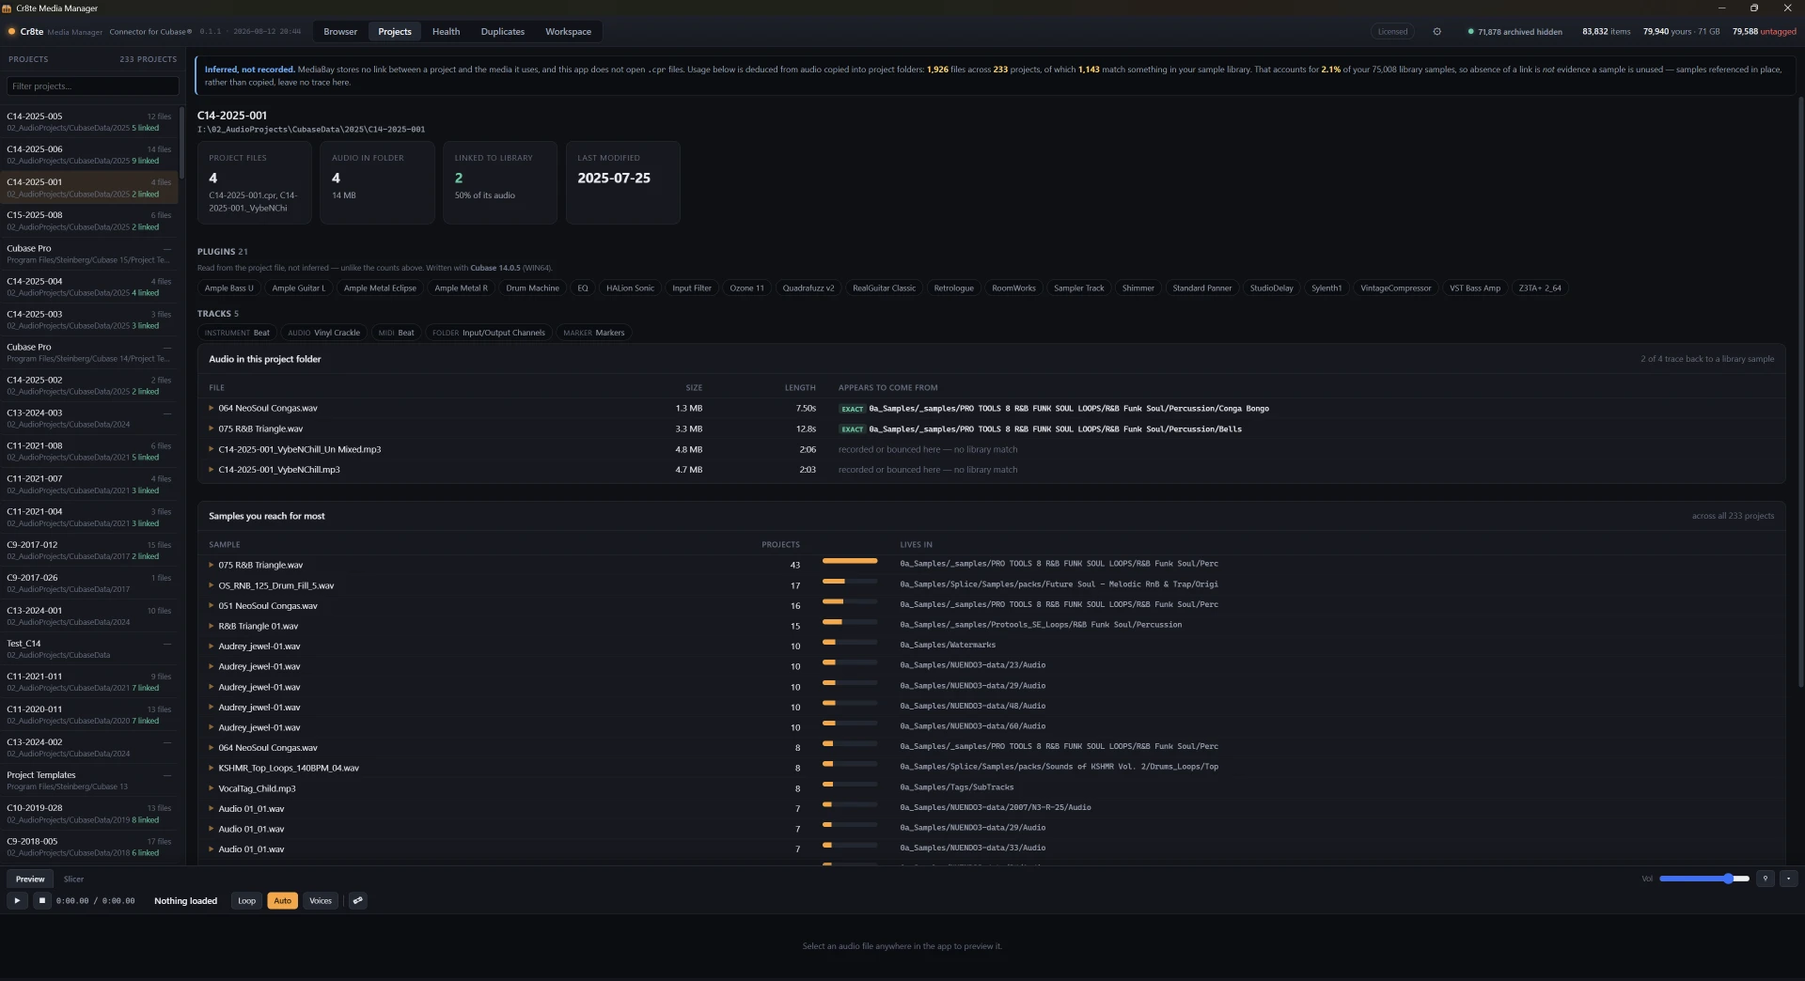
Task: Expand the 051 NeoSoul Congas.wav sample
Action: 212,605
